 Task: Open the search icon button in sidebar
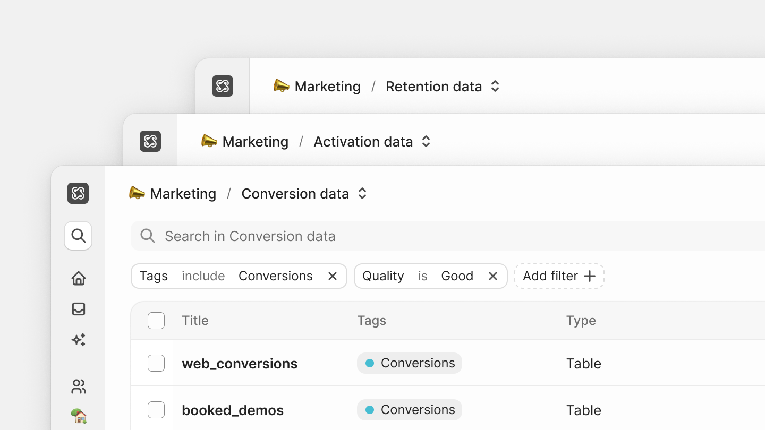click(x=78, y=236)
